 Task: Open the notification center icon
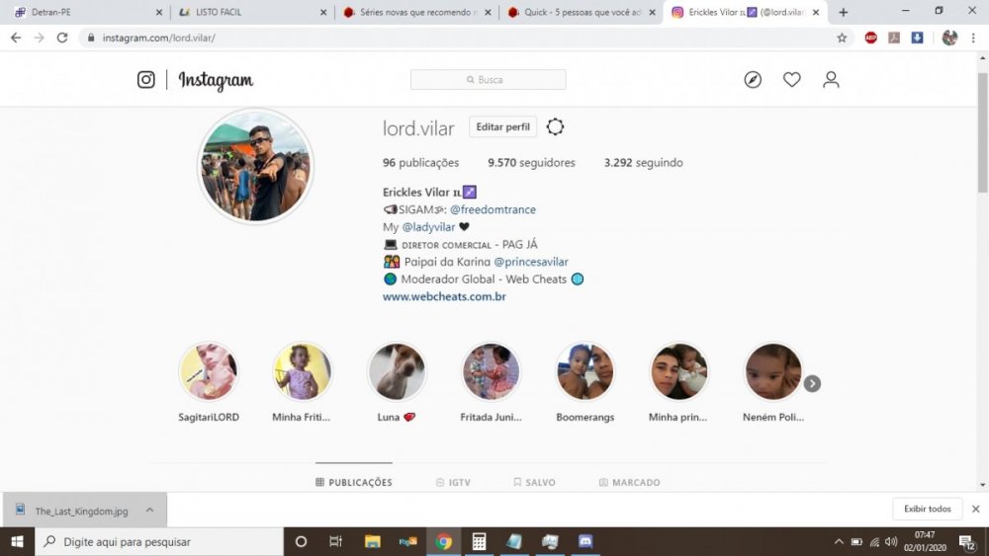tap(967, 541)
